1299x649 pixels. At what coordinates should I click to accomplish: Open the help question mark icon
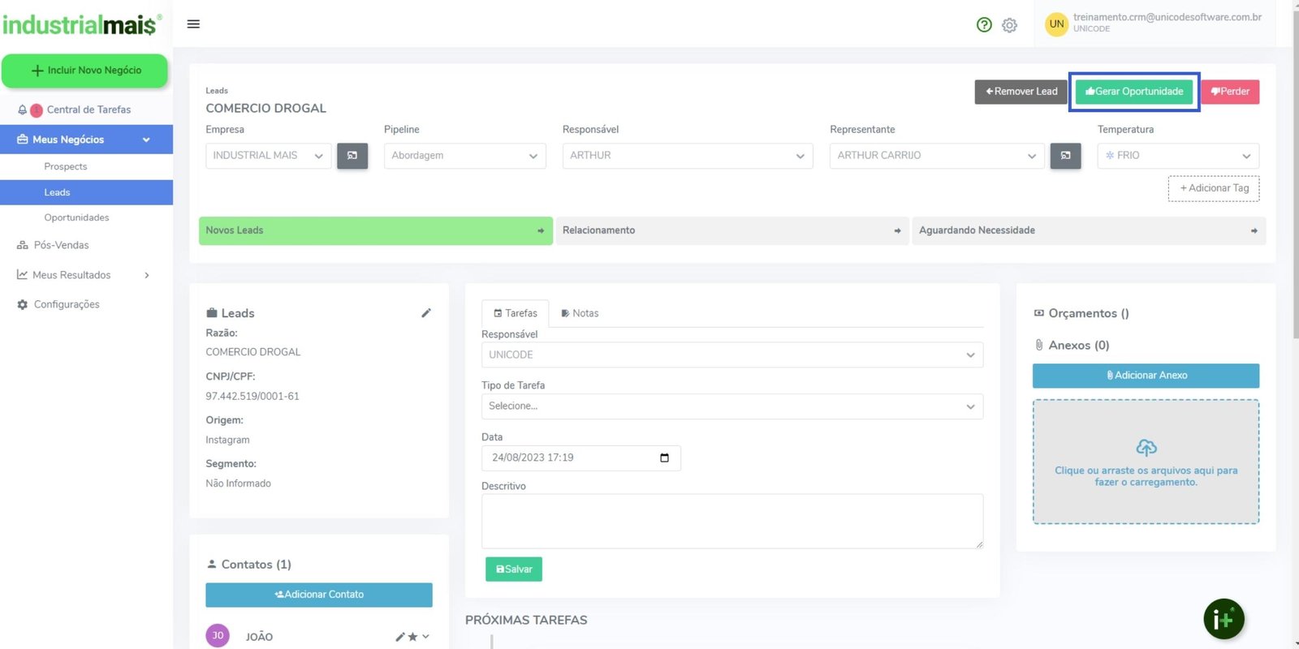tap(984, 25)
